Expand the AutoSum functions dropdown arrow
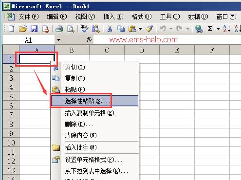The image size is (241, 180). click(218, 29)
